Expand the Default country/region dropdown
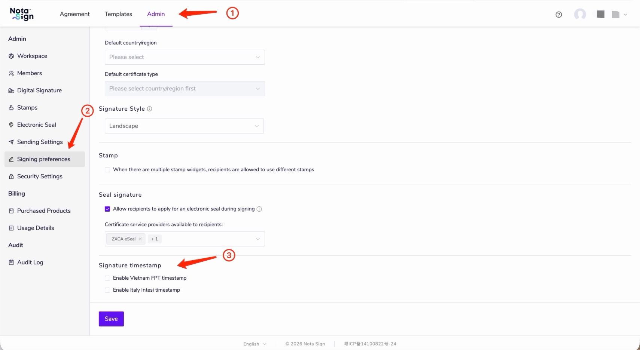The image size is (640, 350). point(185,57)
